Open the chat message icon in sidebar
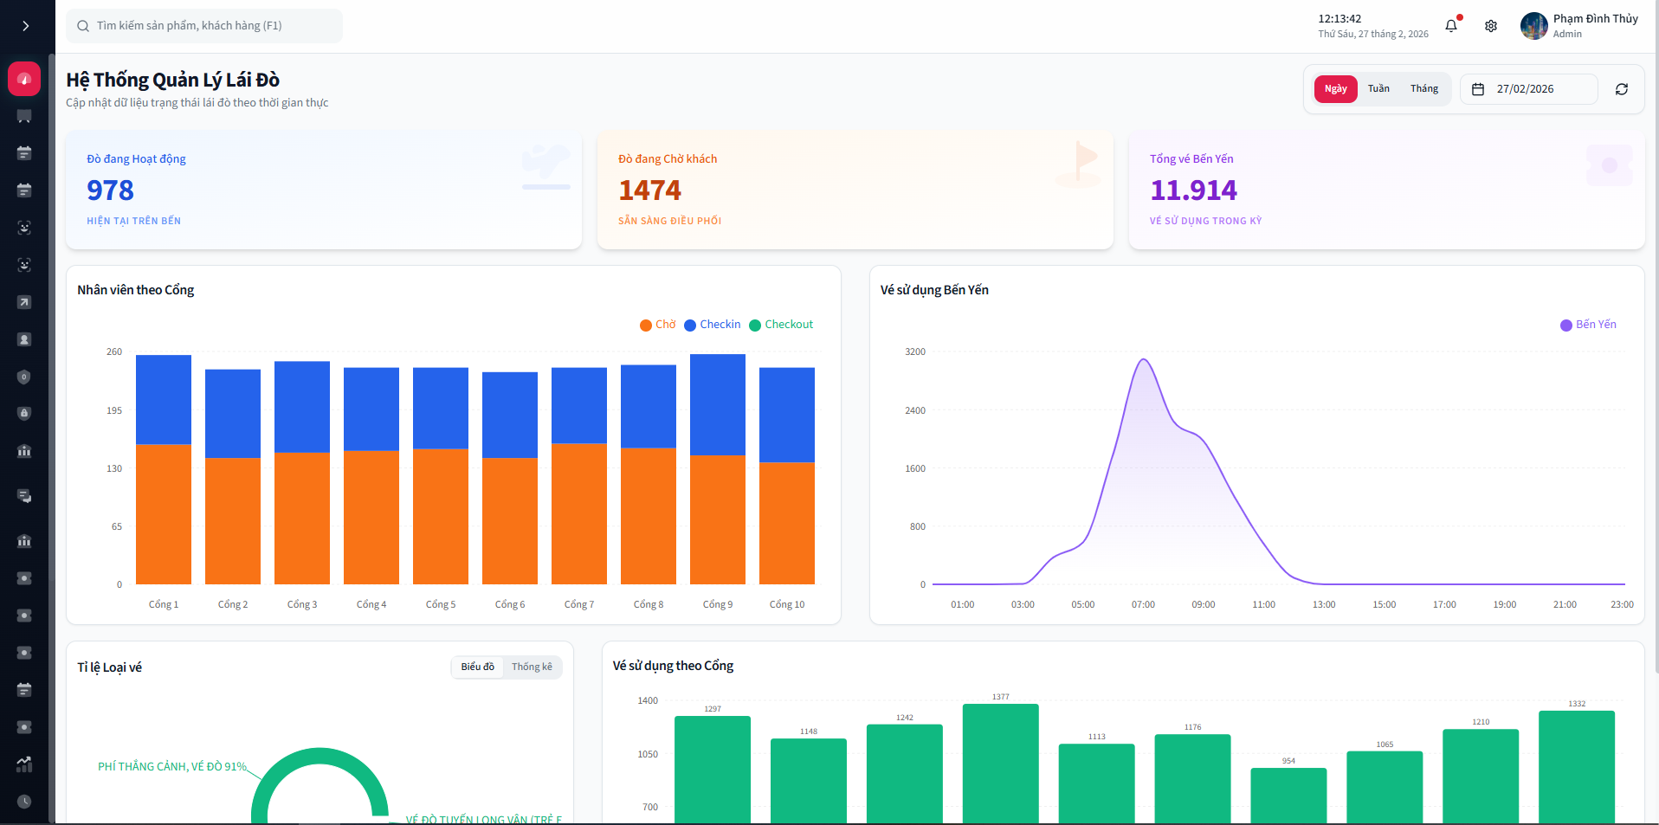Screen dimensions: 1659x825 [23, 495]
